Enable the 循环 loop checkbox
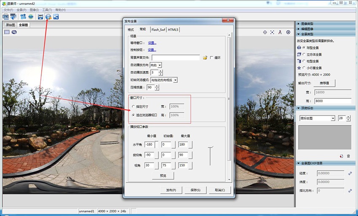 [211, 58]
